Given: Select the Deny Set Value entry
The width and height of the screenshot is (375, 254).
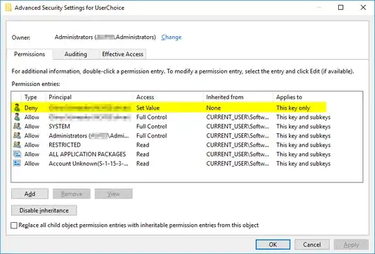Looking at the screenshot, I should point(169,108).
